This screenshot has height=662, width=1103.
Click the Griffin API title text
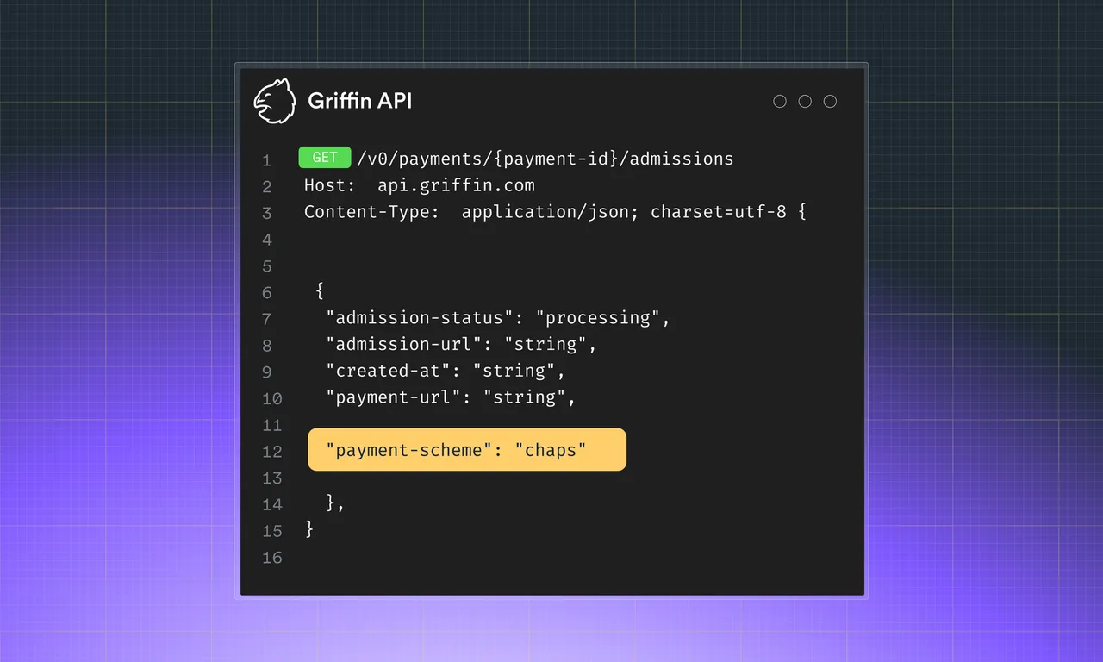(359, 101)
